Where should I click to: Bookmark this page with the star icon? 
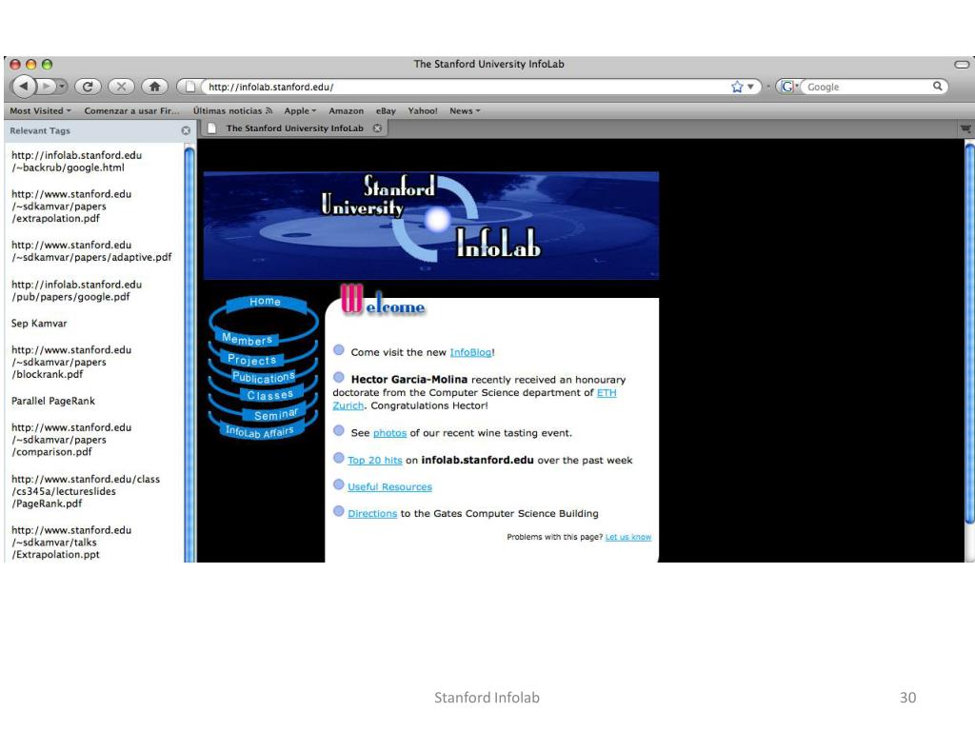[738, 87]
